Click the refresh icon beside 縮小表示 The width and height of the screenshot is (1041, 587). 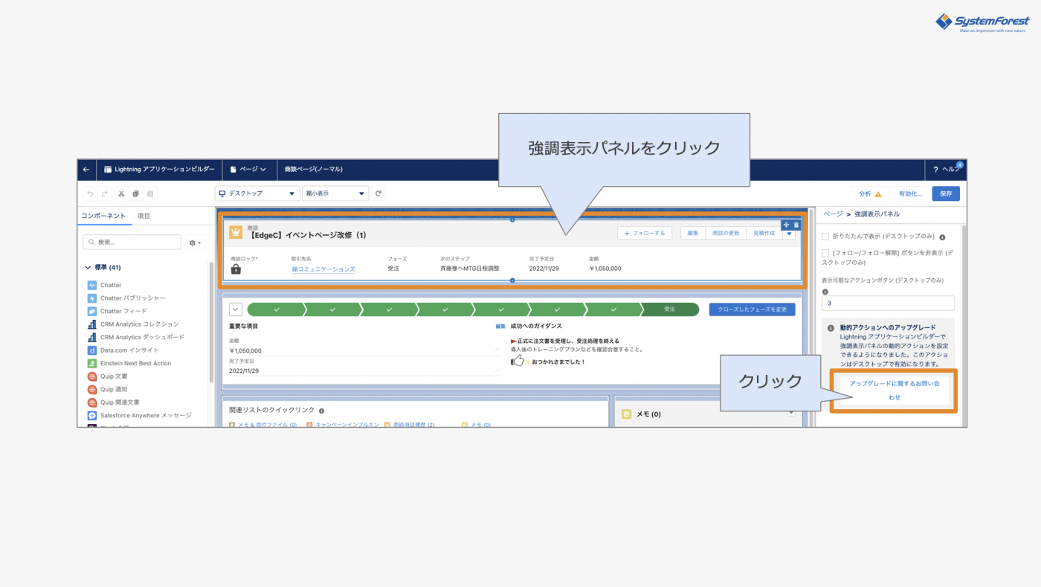pyautogui.click(x=378, y=193)
